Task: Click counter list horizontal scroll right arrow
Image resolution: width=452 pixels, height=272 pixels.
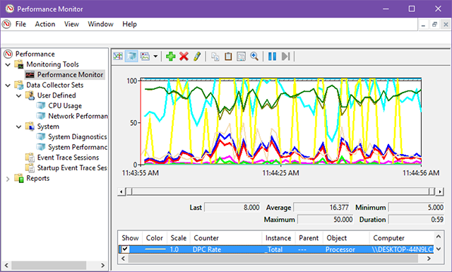Action: pyautogui.click(x=429, y=259)
